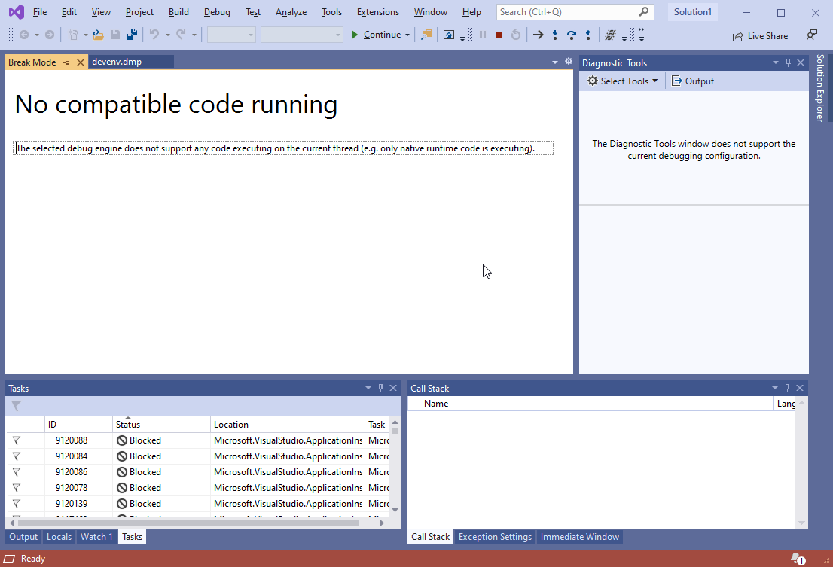Screen dimensions: 833x567
Task: Click the flag icon for task 9120088
Action: pyautogui.click(x=17, y=440)
